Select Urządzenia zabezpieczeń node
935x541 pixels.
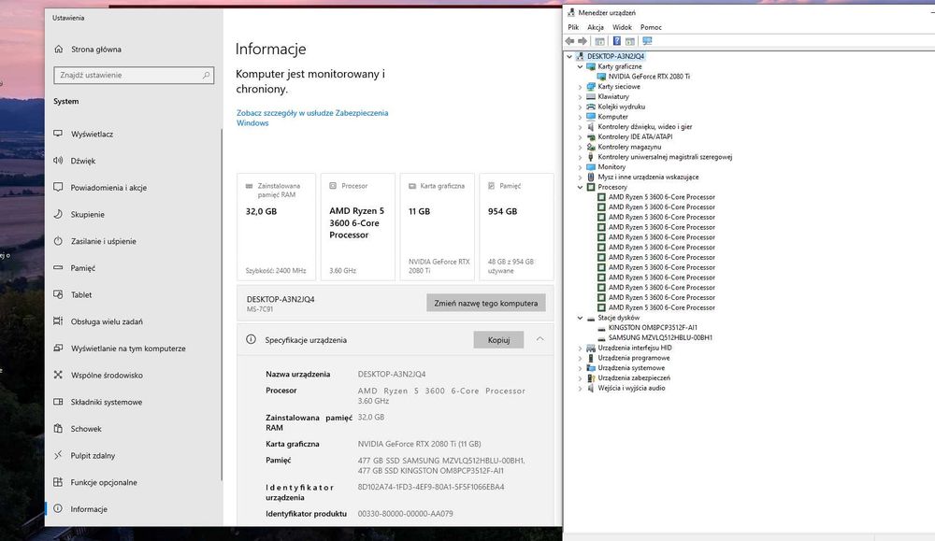pyautogui.click(x=634, y=378)
